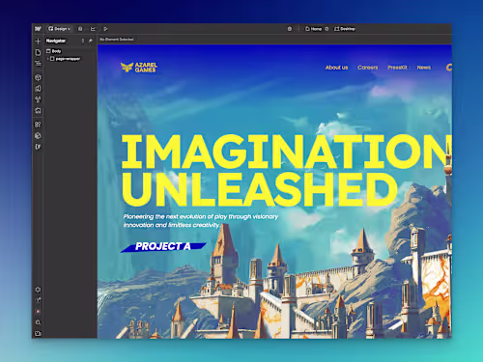Click the Careers nav link
Screen dimensions: 483x362
[x=367, y=68]
